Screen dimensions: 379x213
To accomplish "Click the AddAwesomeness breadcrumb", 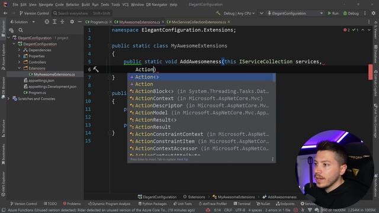I will (x=280, y=197).
